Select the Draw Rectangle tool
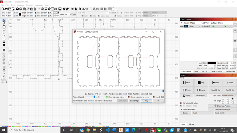This screenshot has width=237, height=133. pyautogui.click(x=4, y=27)
